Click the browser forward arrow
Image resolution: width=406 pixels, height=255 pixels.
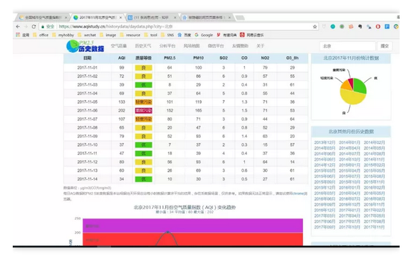[x=26, y=26]
